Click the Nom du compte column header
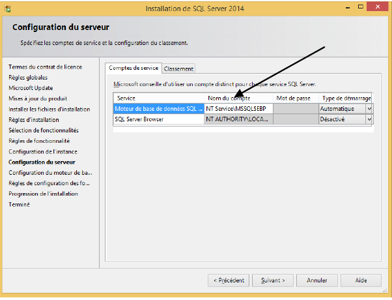The width and height of the screenshot is (392, 300). (238, 98)
